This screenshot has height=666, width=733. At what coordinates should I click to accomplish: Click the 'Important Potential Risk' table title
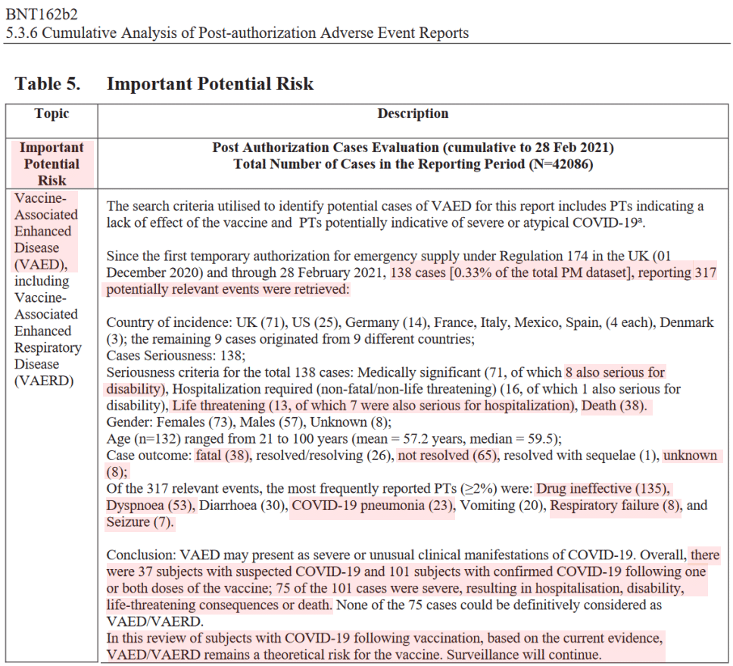point(210,84)
